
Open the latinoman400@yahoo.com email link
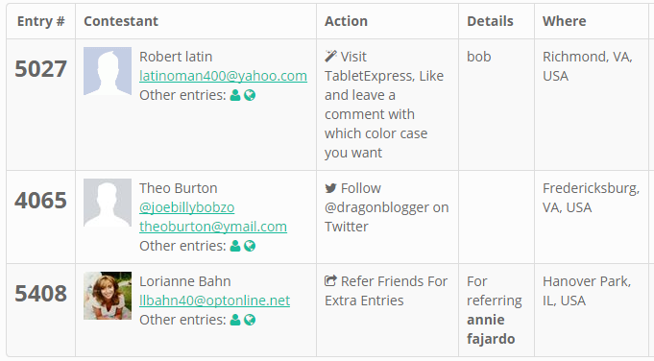coord(223,76)
